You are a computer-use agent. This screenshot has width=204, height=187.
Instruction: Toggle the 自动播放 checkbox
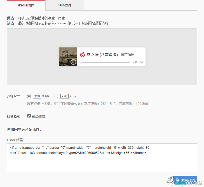tap(29, 116)
